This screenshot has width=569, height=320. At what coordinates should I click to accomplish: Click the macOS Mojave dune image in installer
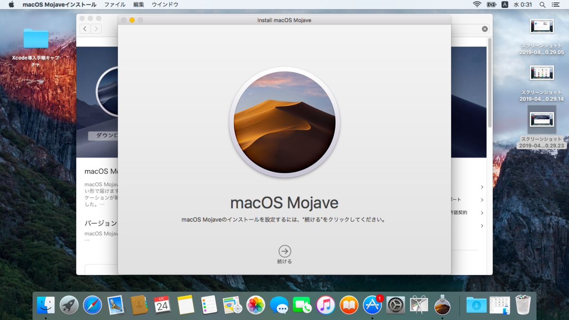[284, 122]
